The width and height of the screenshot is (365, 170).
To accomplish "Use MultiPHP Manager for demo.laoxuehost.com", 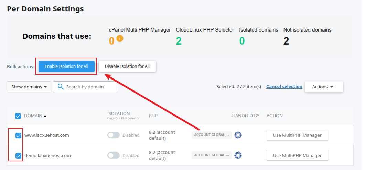I will pyautogui.click(x=297, y=155).
